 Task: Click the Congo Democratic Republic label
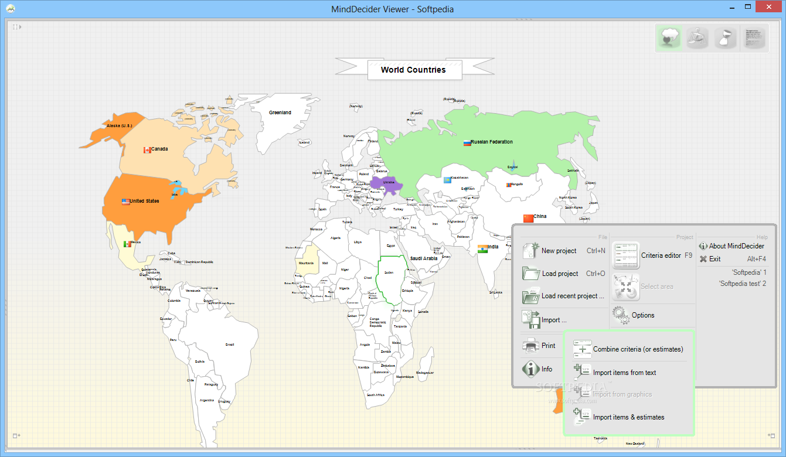379,322
